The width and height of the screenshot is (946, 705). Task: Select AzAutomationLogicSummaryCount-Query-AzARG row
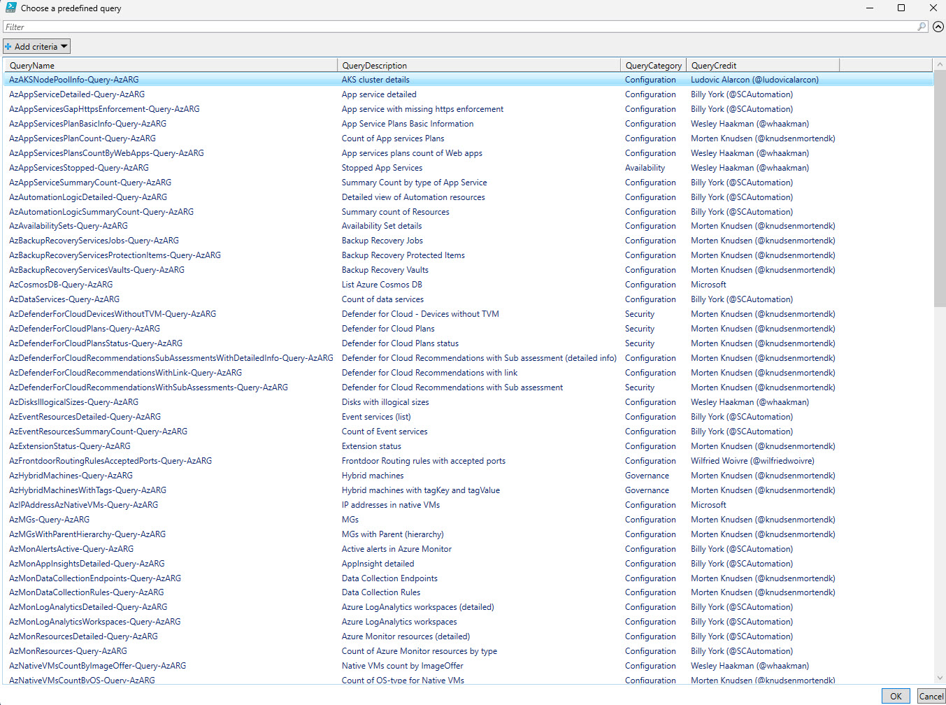click(468, 212)
